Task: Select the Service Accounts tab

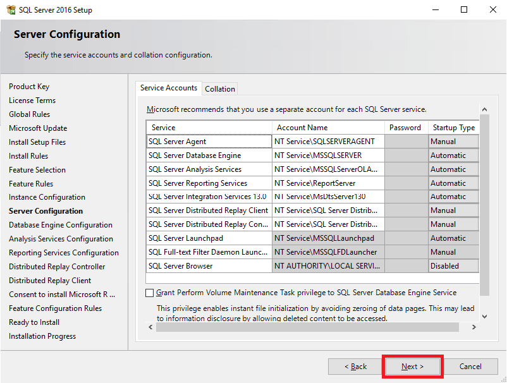Action: tap(168, 88)
